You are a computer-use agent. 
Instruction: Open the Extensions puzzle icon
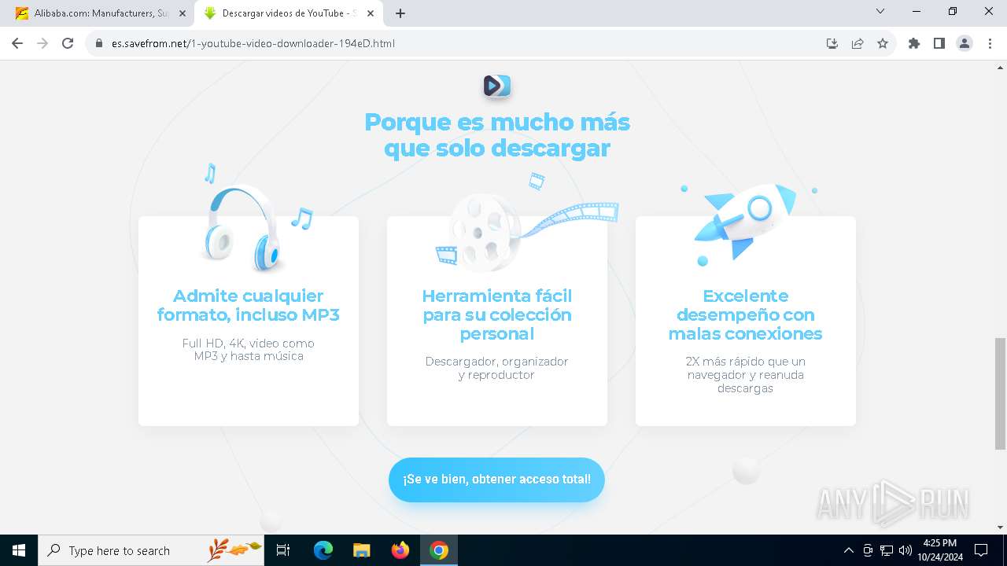coord(914,43)
